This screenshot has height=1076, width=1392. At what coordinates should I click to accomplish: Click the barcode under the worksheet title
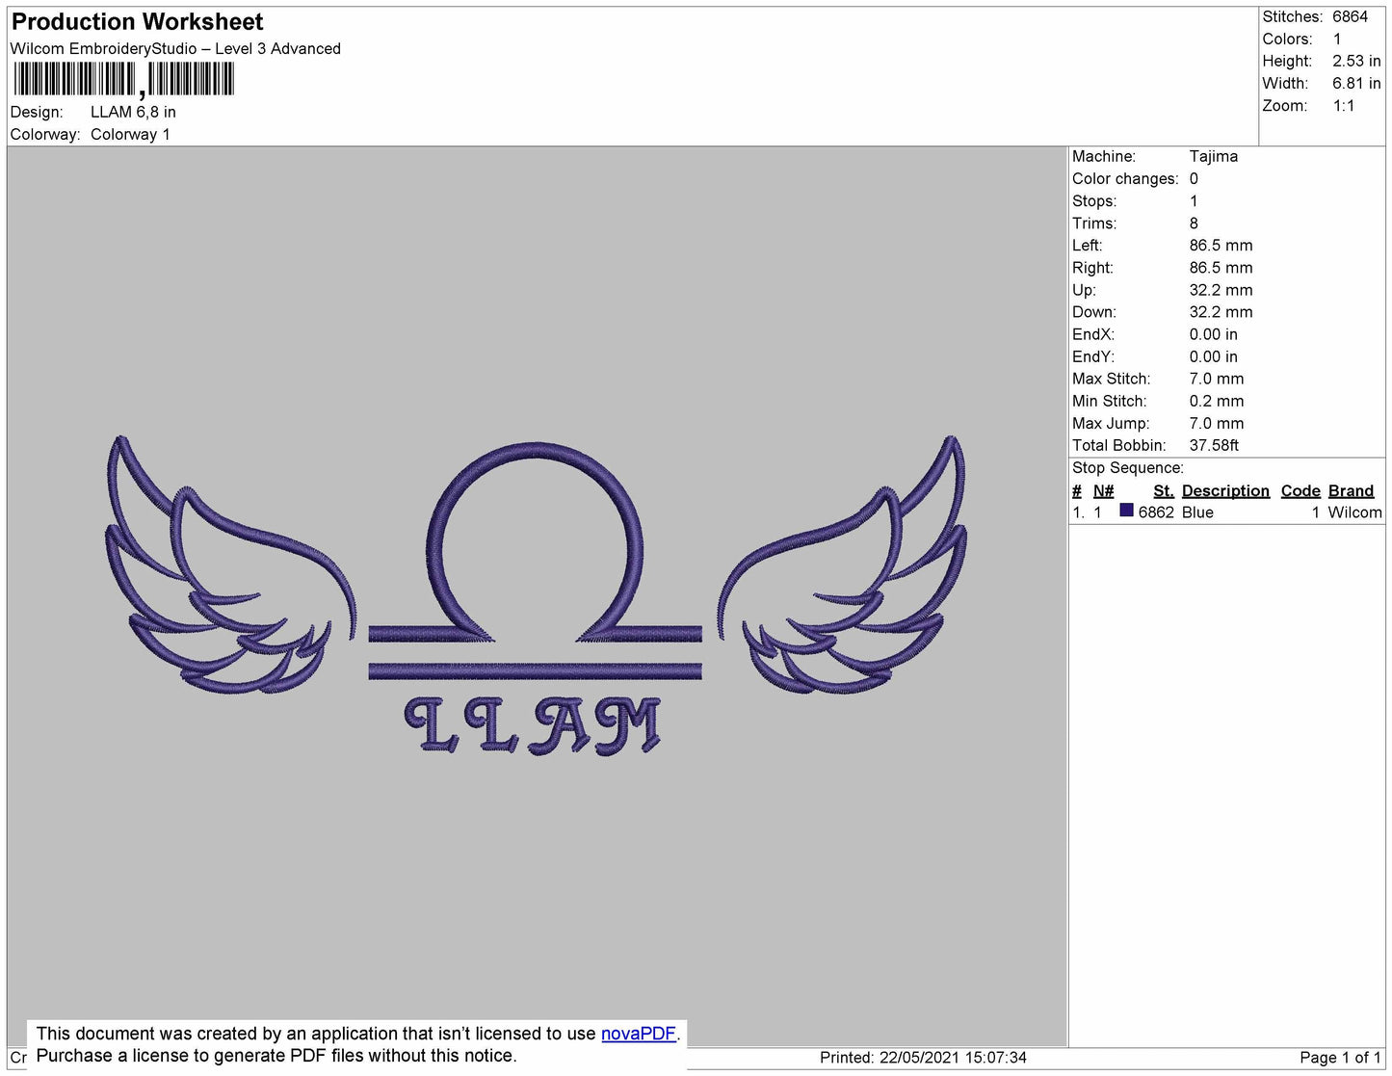[122, 79]
